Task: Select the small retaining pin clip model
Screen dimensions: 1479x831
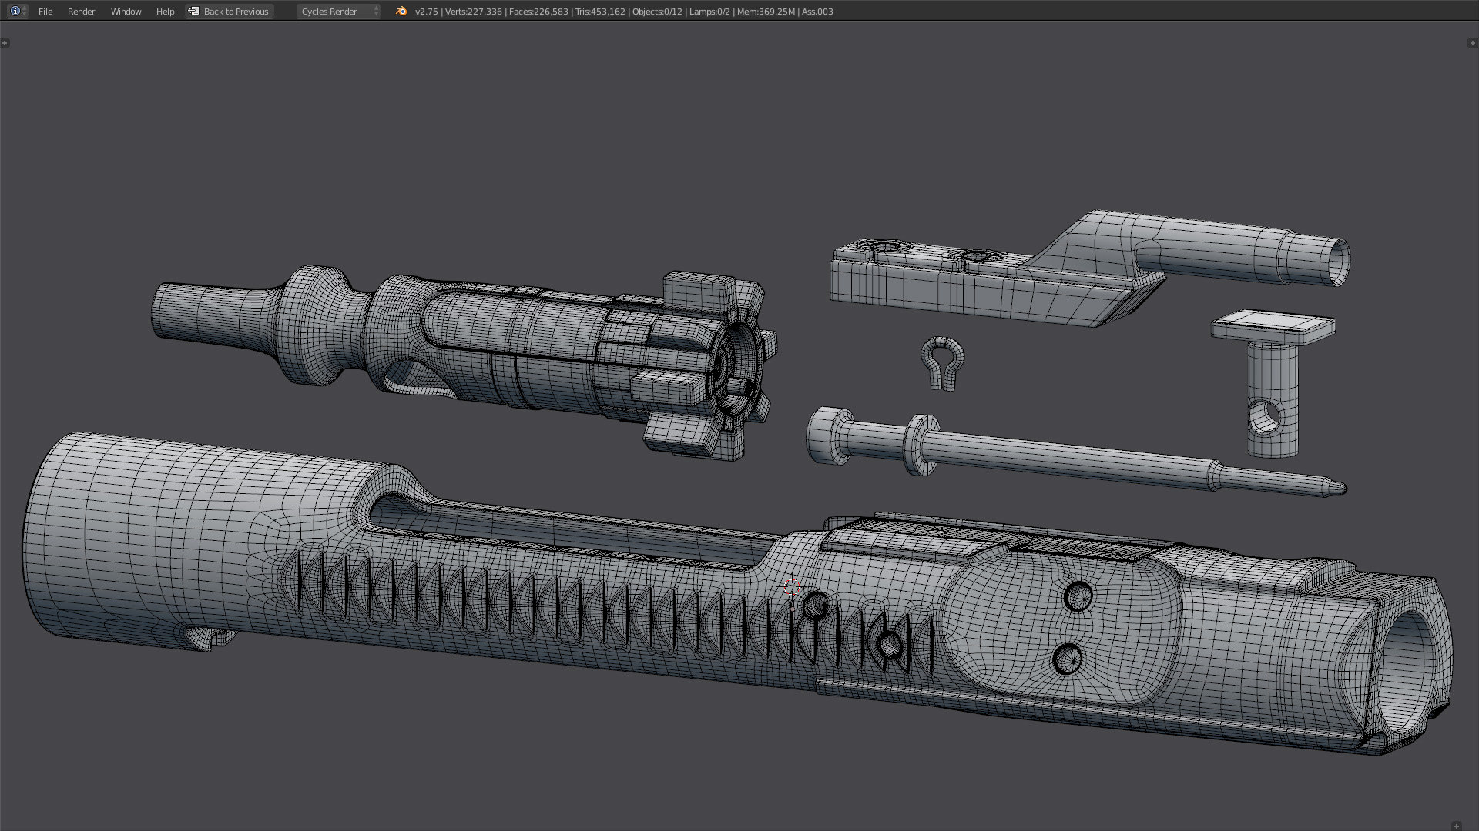Action: pos(942,363)
